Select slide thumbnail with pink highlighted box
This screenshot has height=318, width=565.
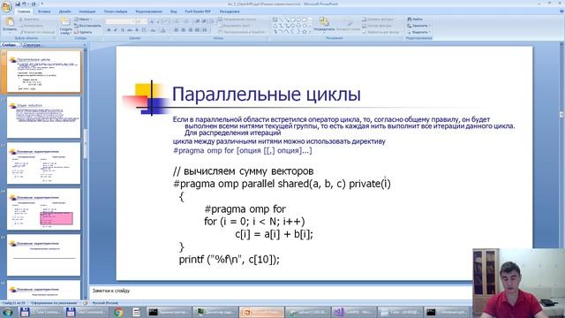[x=43, y=209]
